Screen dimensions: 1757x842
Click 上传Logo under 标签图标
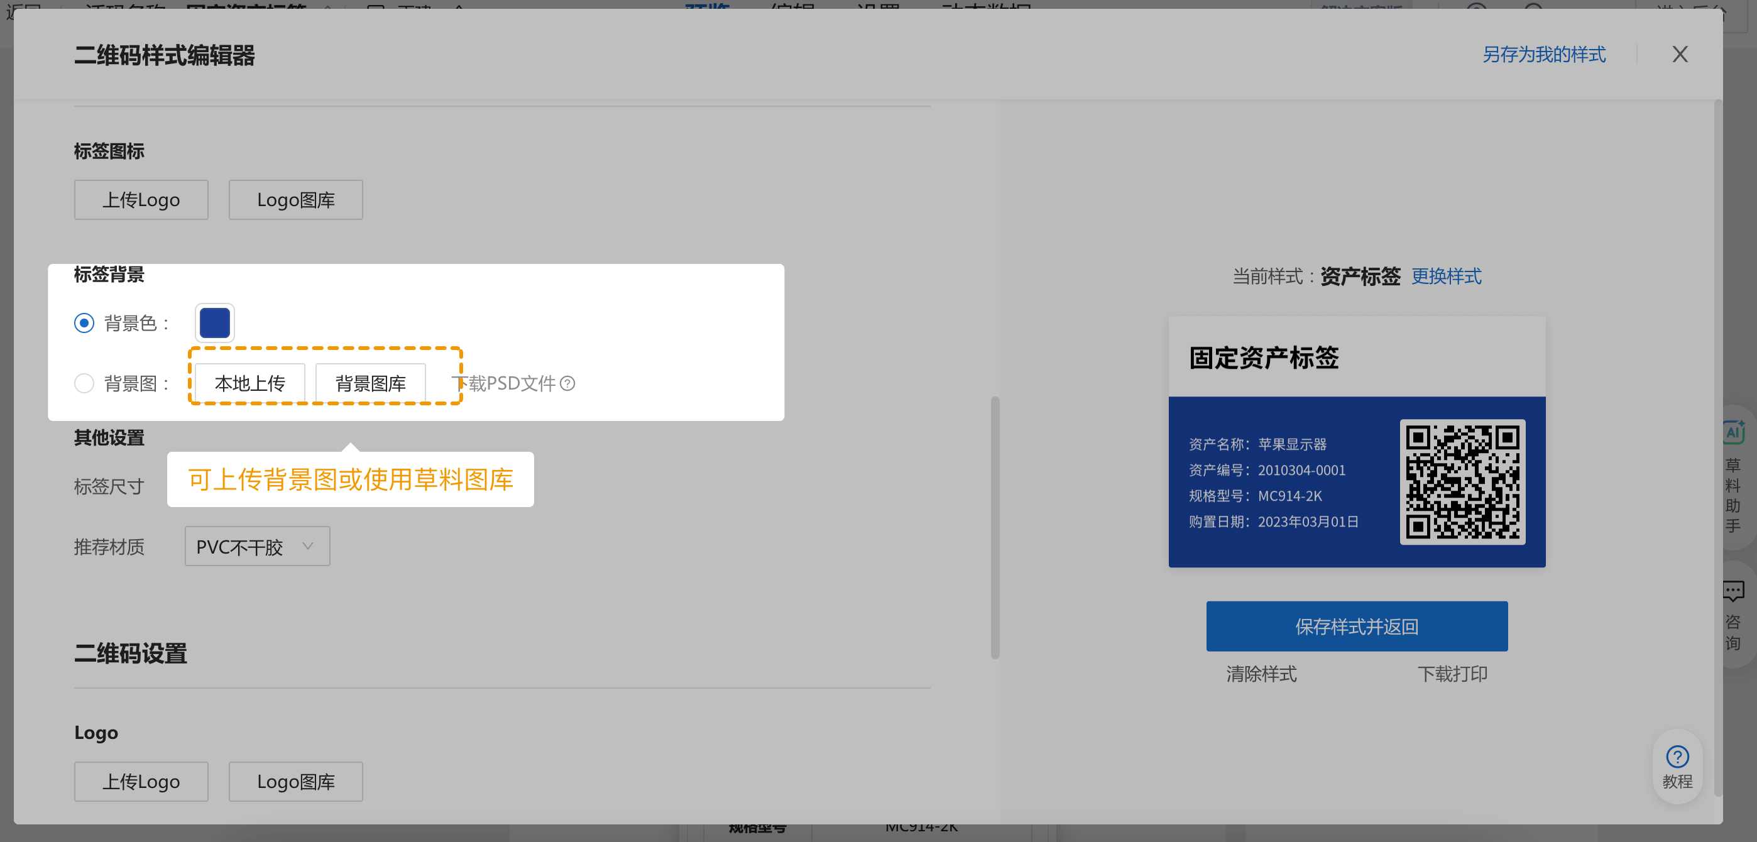(x=141, y=199)
